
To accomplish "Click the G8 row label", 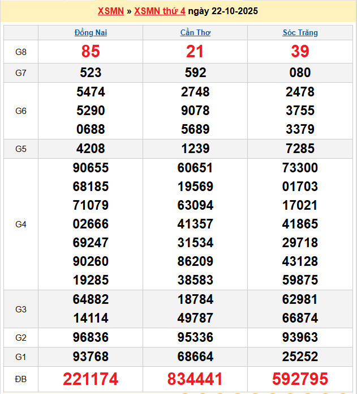I will tap(21, 52).
